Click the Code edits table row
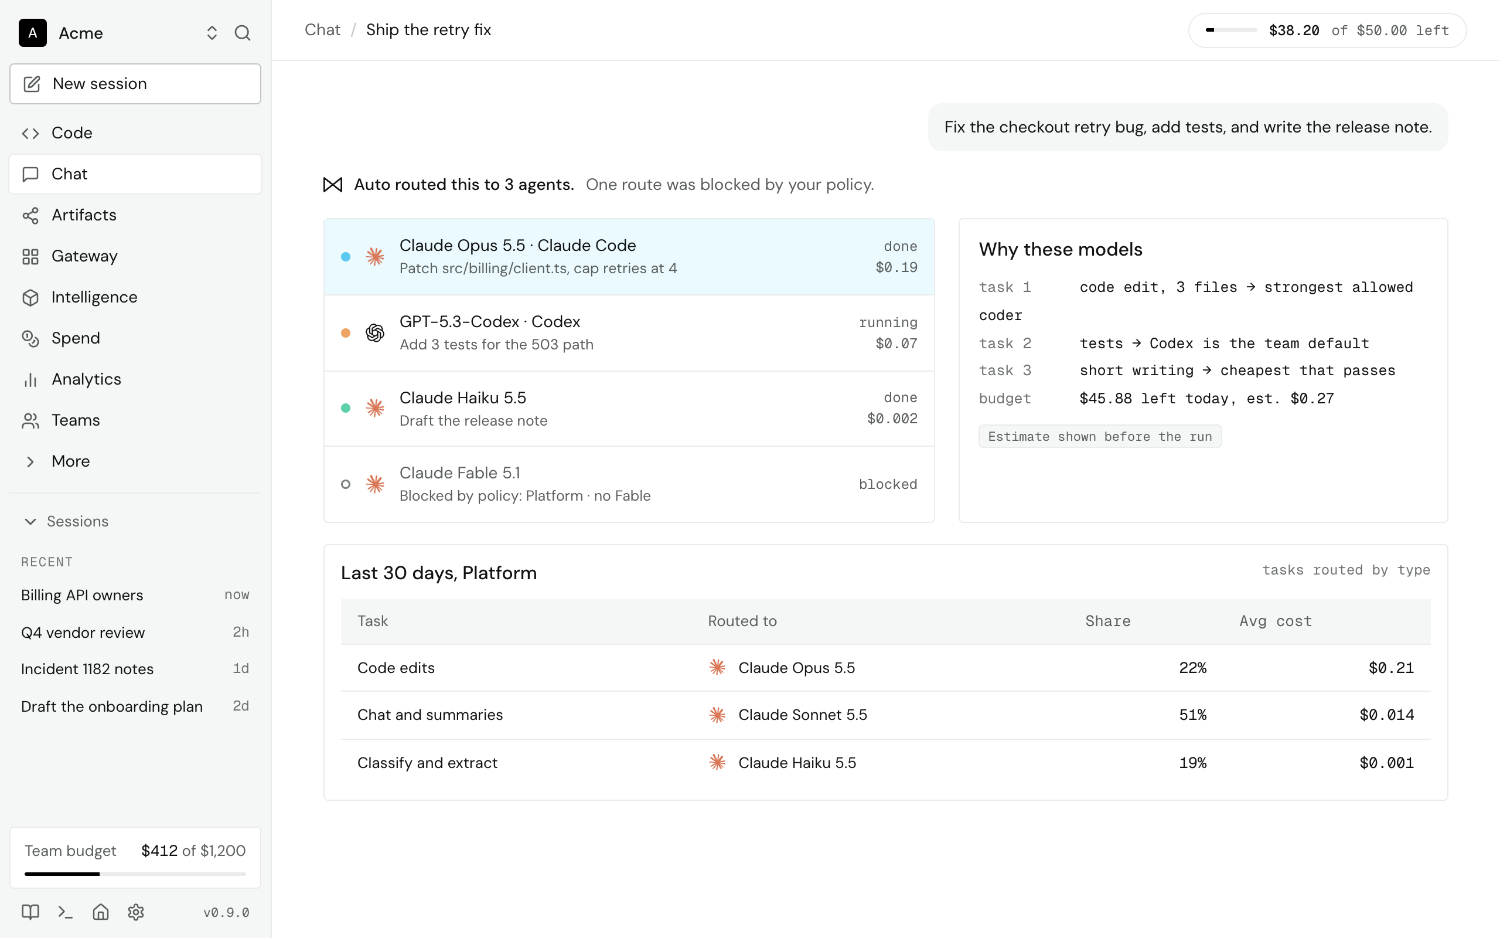The width and height of the screenshot is (1500, 938). (885, 668)
